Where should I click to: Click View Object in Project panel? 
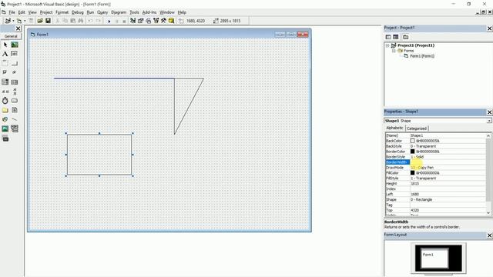tap(396, 37)
